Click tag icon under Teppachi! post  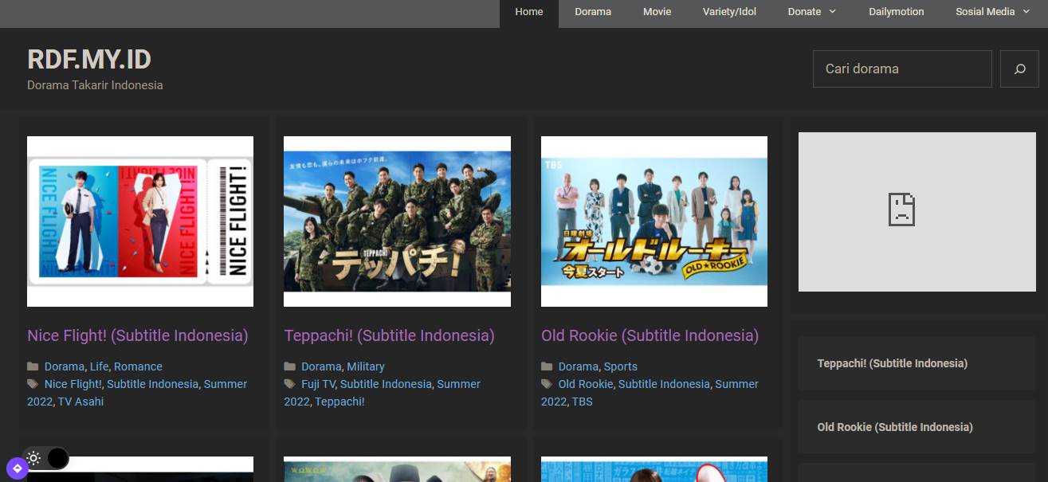coord(290,384)
